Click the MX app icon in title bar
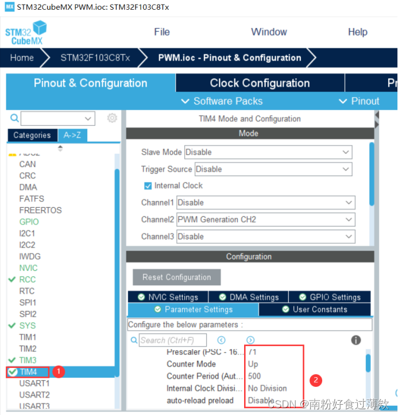 10,7
